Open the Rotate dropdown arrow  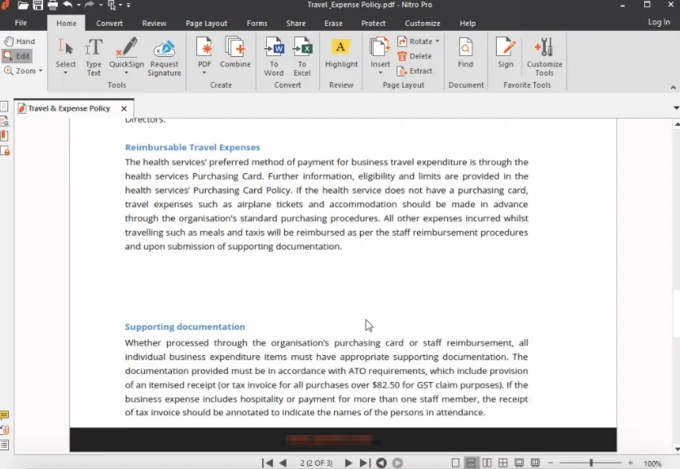click(x=437, y=41)
